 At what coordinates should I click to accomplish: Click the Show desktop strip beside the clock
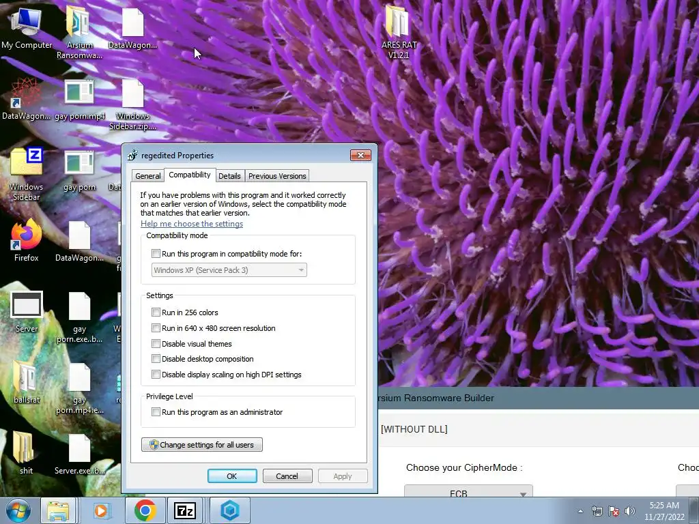coord(694,510)
